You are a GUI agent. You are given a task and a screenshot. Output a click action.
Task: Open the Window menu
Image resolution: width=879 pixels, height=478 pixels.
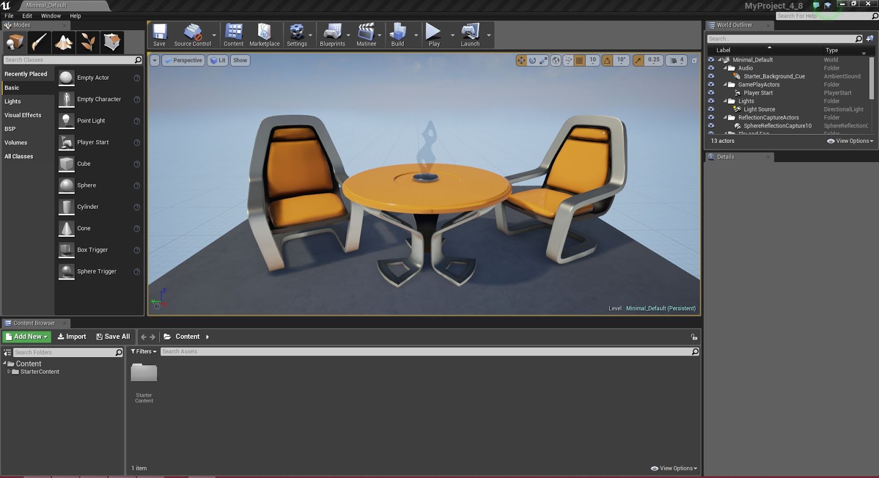(51, 16)
